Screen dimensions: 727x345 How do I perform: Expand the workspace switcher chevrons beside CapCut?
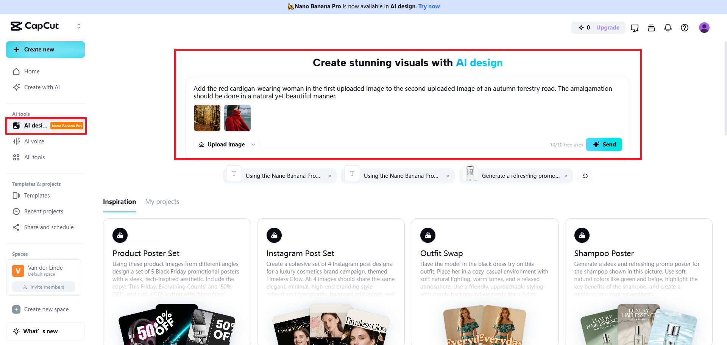[x=79, y=26]
